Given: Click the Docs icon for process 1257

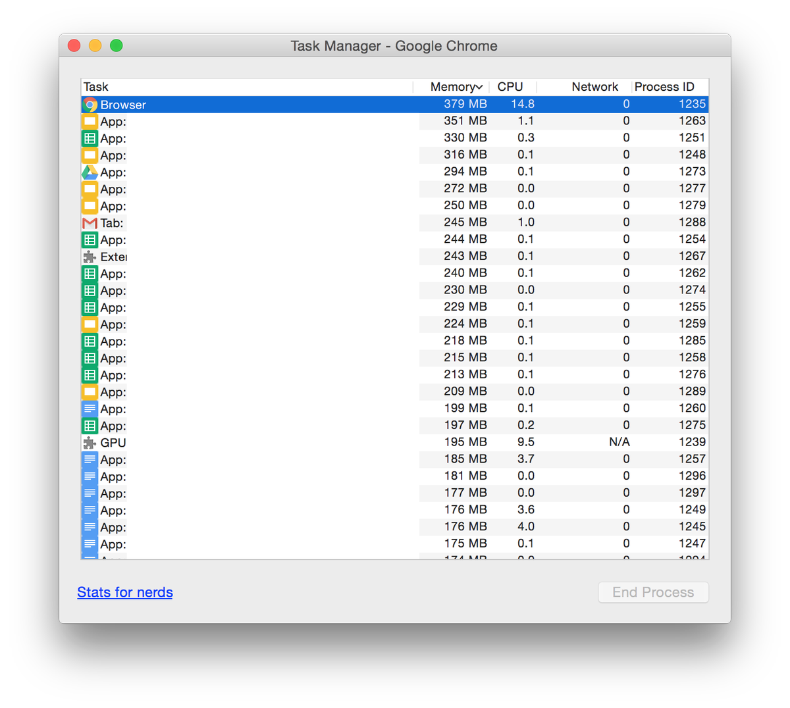Looking at the screenshot, I should point(90,459).
